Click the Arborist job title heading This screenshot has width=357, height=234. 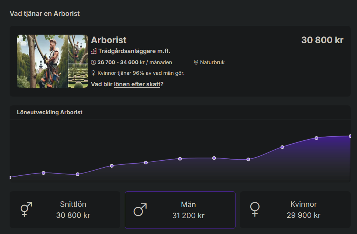[x=109, y=40]
